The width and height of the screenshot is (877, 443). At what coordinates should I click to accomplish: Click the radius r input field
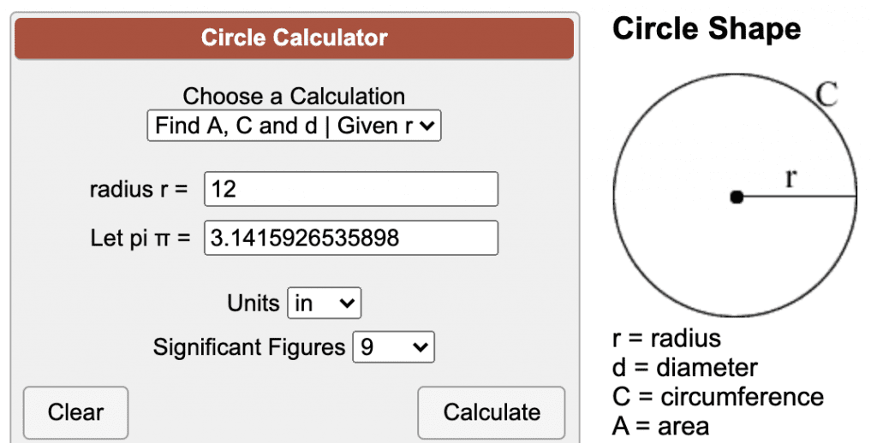(x=350, y=189)
